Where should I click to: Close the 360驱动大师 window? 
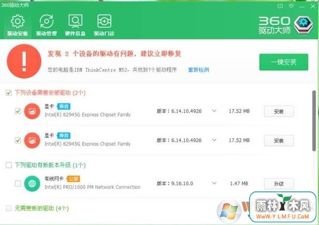[313, 6]
